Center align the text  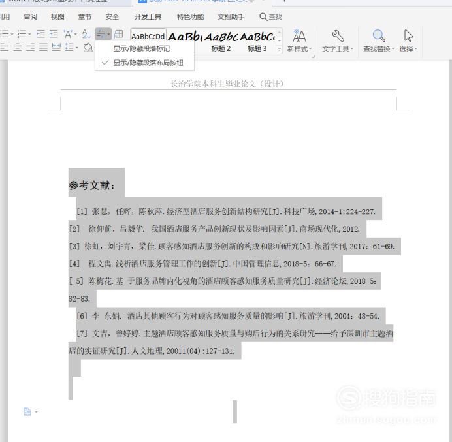point(17,47)
